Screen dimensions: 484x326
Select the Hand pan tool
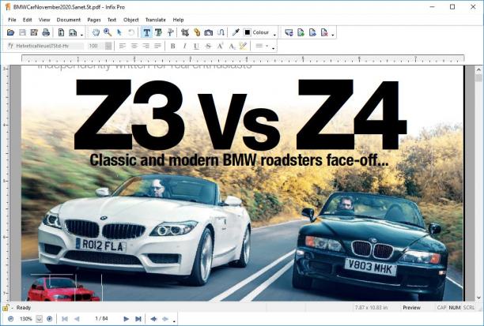click(x=96, y=32)
